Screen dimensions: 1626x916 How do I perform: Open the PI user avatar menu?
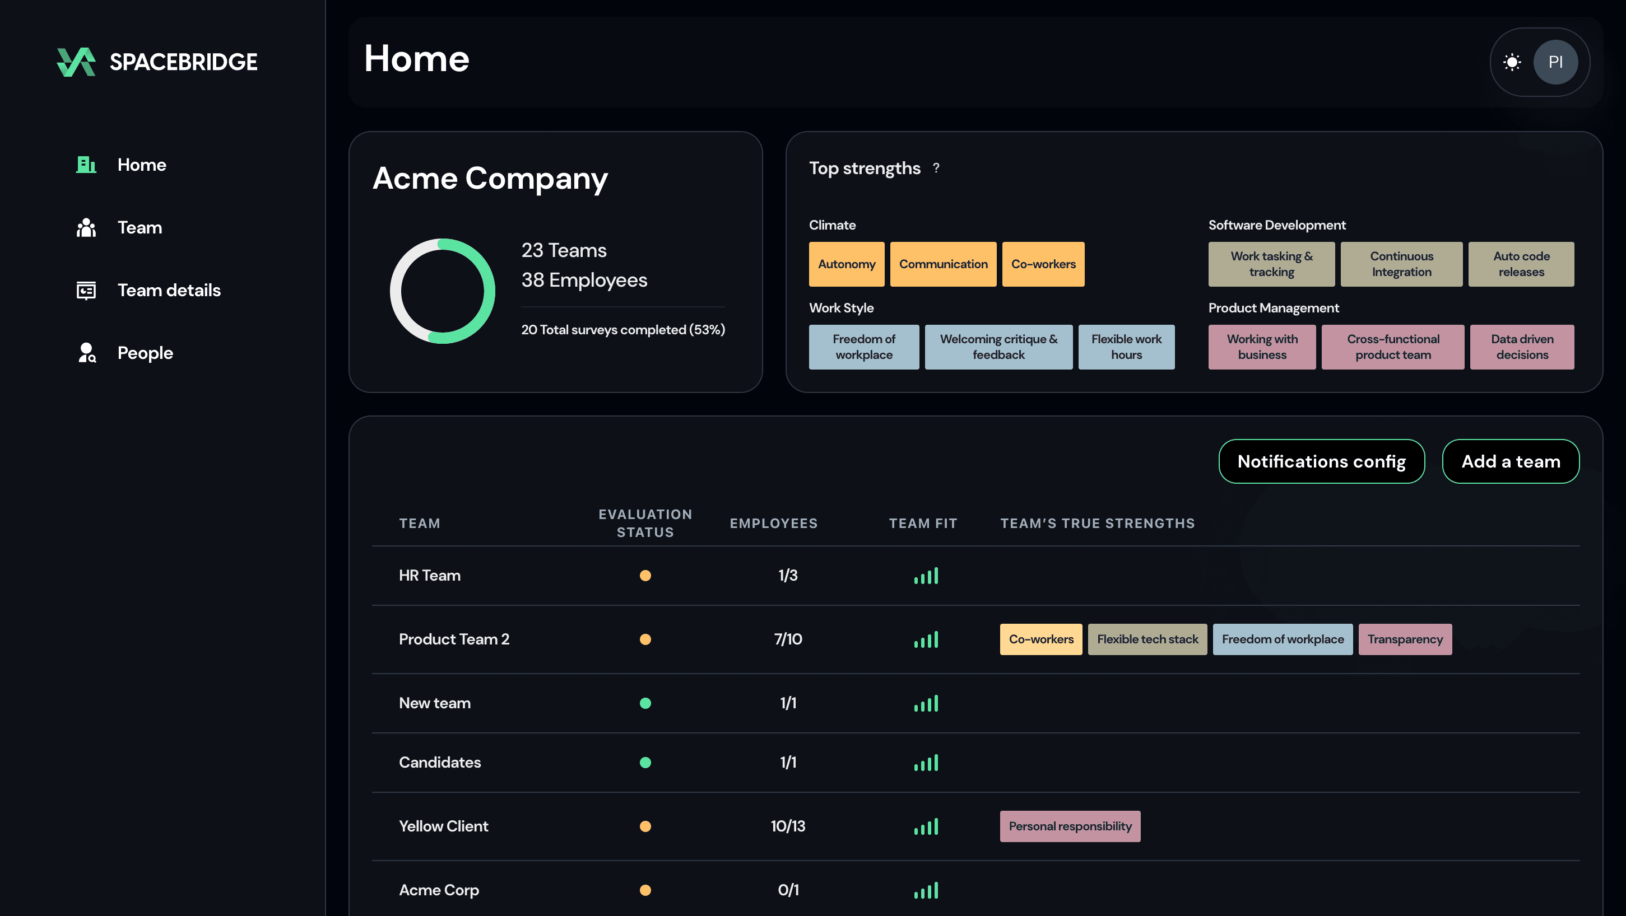tap(1555, 62)
